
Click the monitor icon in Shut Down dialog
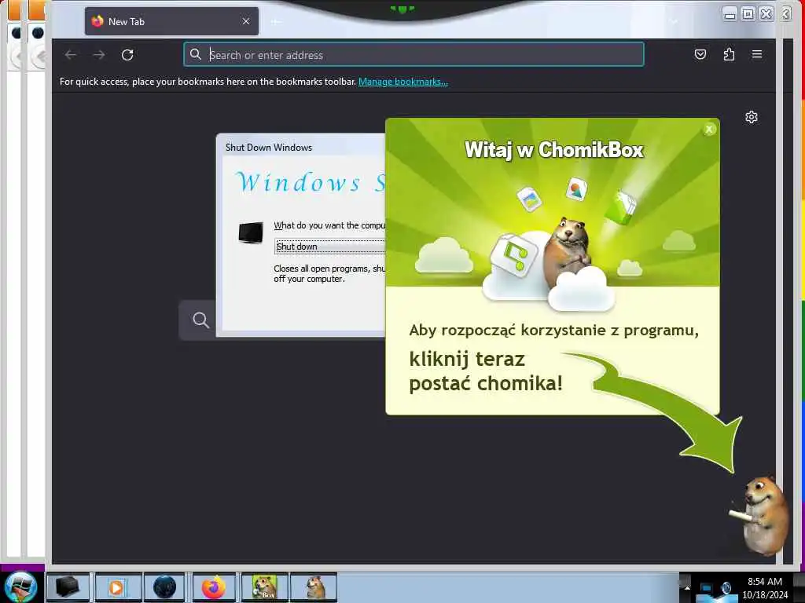coord(251,232)
